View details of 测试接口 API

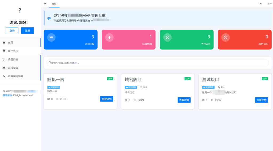[x=261, y=100]
